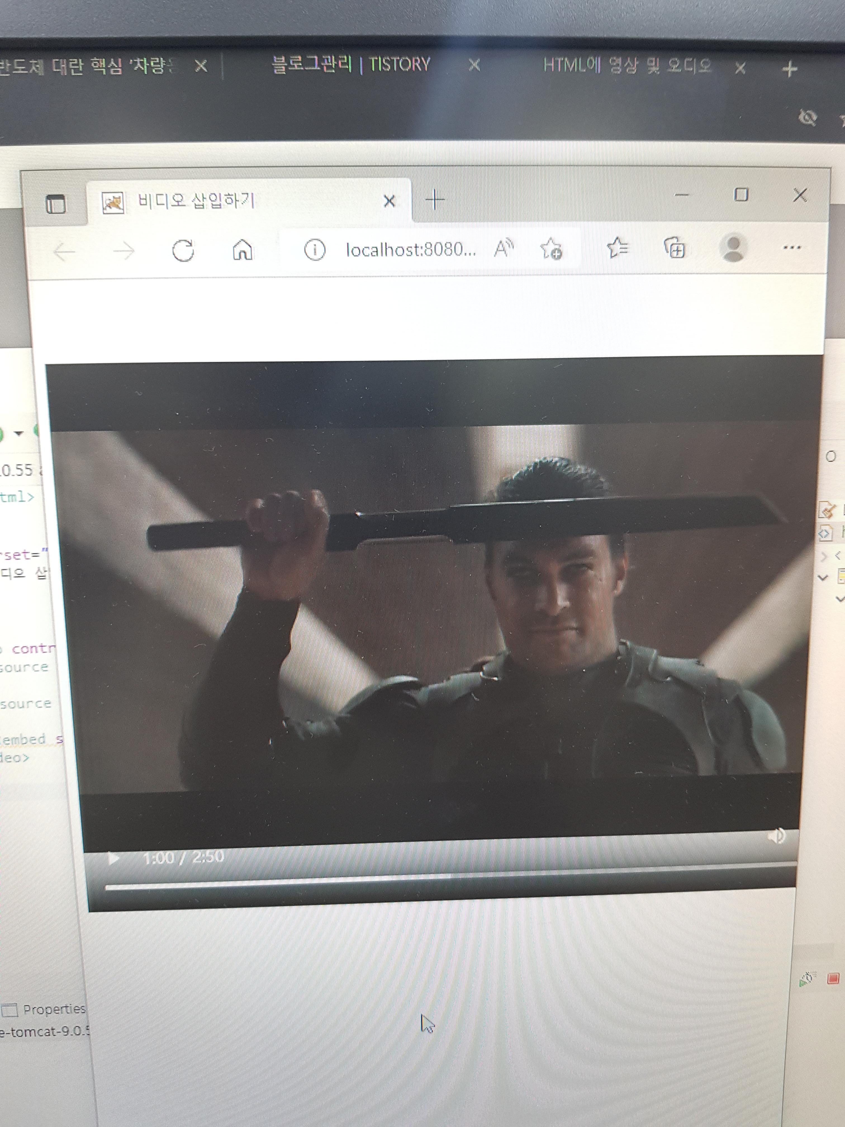Open the vertical tabs panel icon
This screenshot has width=845, height=1127.
click(56, 204)
